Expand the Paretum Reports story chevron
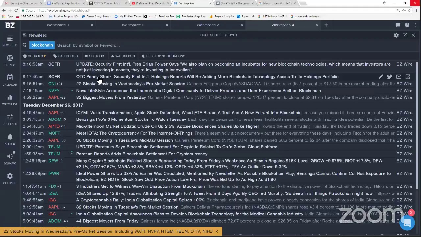This screenshot has width=421, height=237. coord(72,153)
